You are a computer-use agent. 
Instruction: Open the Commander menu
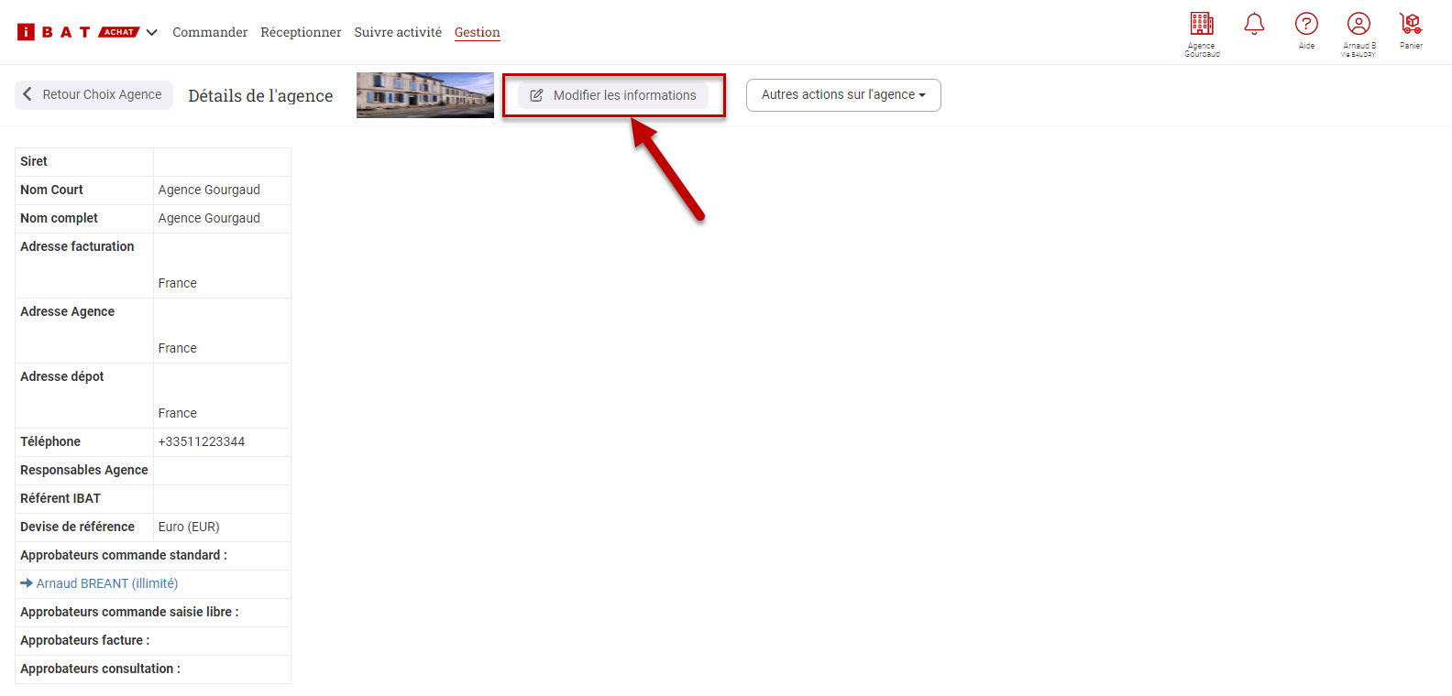(x=210, y=32)
